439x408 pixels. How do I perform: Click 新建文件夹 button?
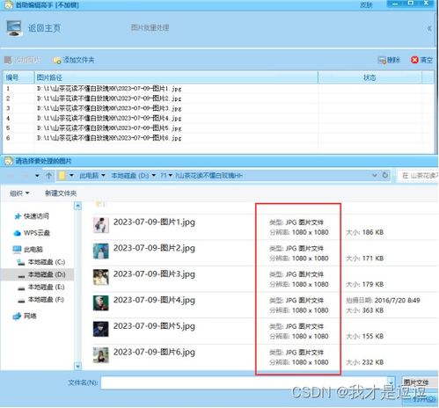coord(61,193)
